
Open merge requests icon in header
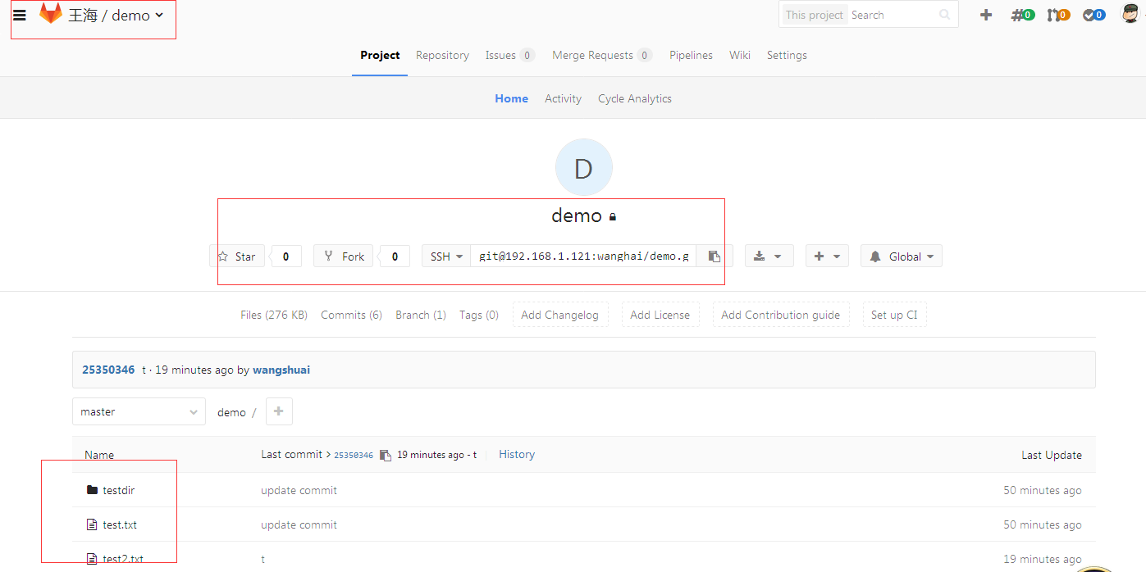(1058, 15)
